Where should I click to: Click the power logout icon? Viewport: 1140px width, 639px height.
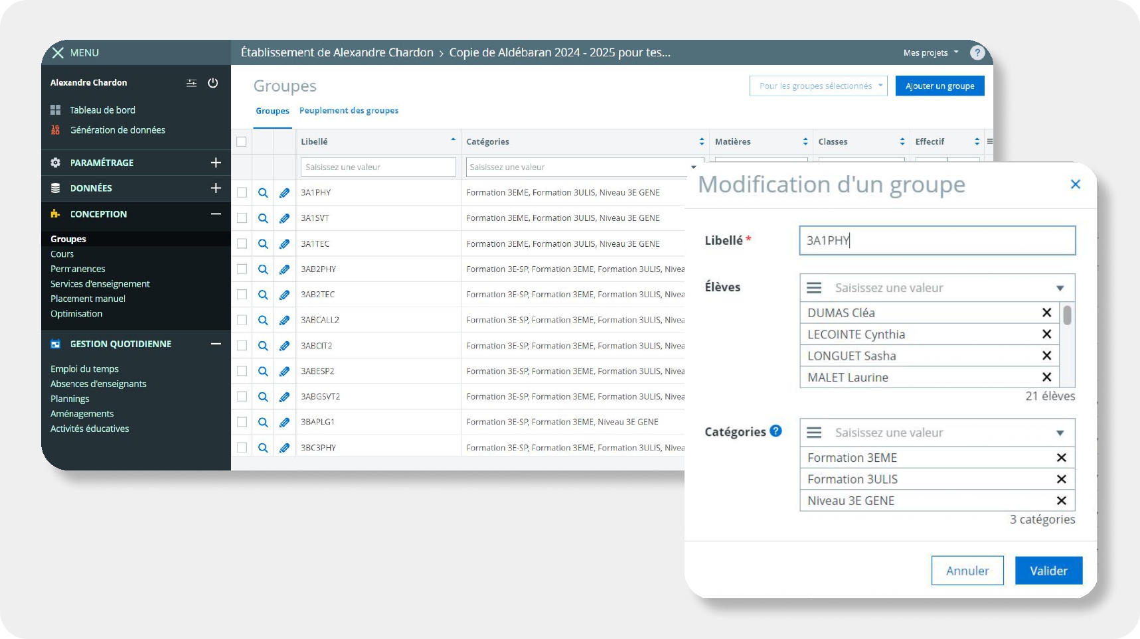coord(213,83)
